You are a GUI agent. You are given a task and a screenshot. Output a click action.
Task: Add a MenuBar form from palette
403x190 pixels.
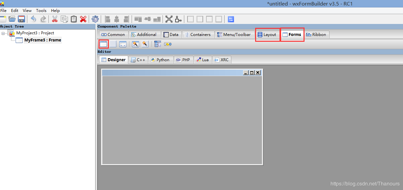tap(158, 44)
